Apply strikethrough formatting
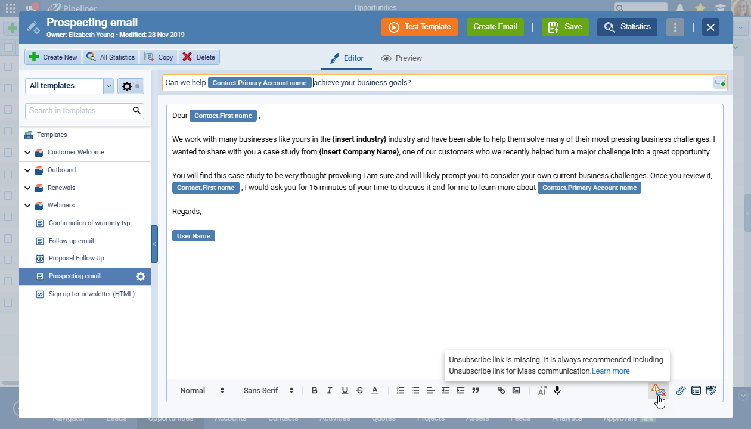The width and height of the screenshot is (751, 429). coord(360,390)
